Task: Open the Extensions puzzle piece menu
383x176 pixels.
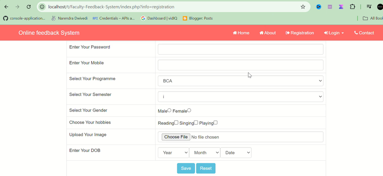Action: pos(352,7)
